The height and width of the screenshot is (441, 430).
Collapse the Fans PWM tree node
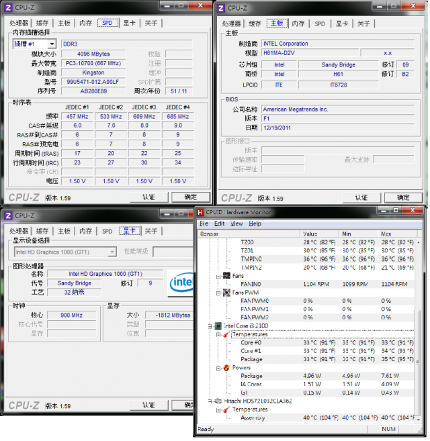tap(218, 293)
